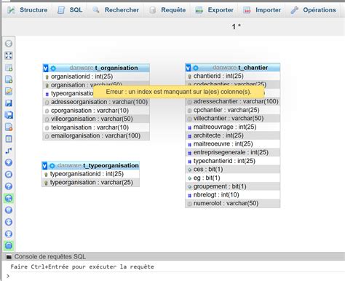This screenshot has height=281, width=345.
Task: Click the create relation line icon
Action: click(x=9, y=151)
